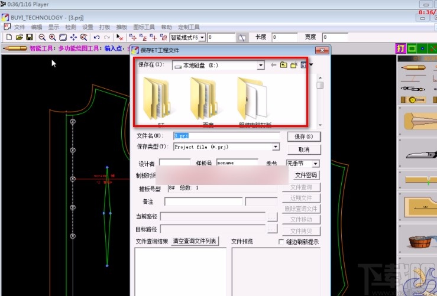This screenshot has height=296, width=437.
Task: Open the 智能模式F5 dropdown
Action: [202, 37]
